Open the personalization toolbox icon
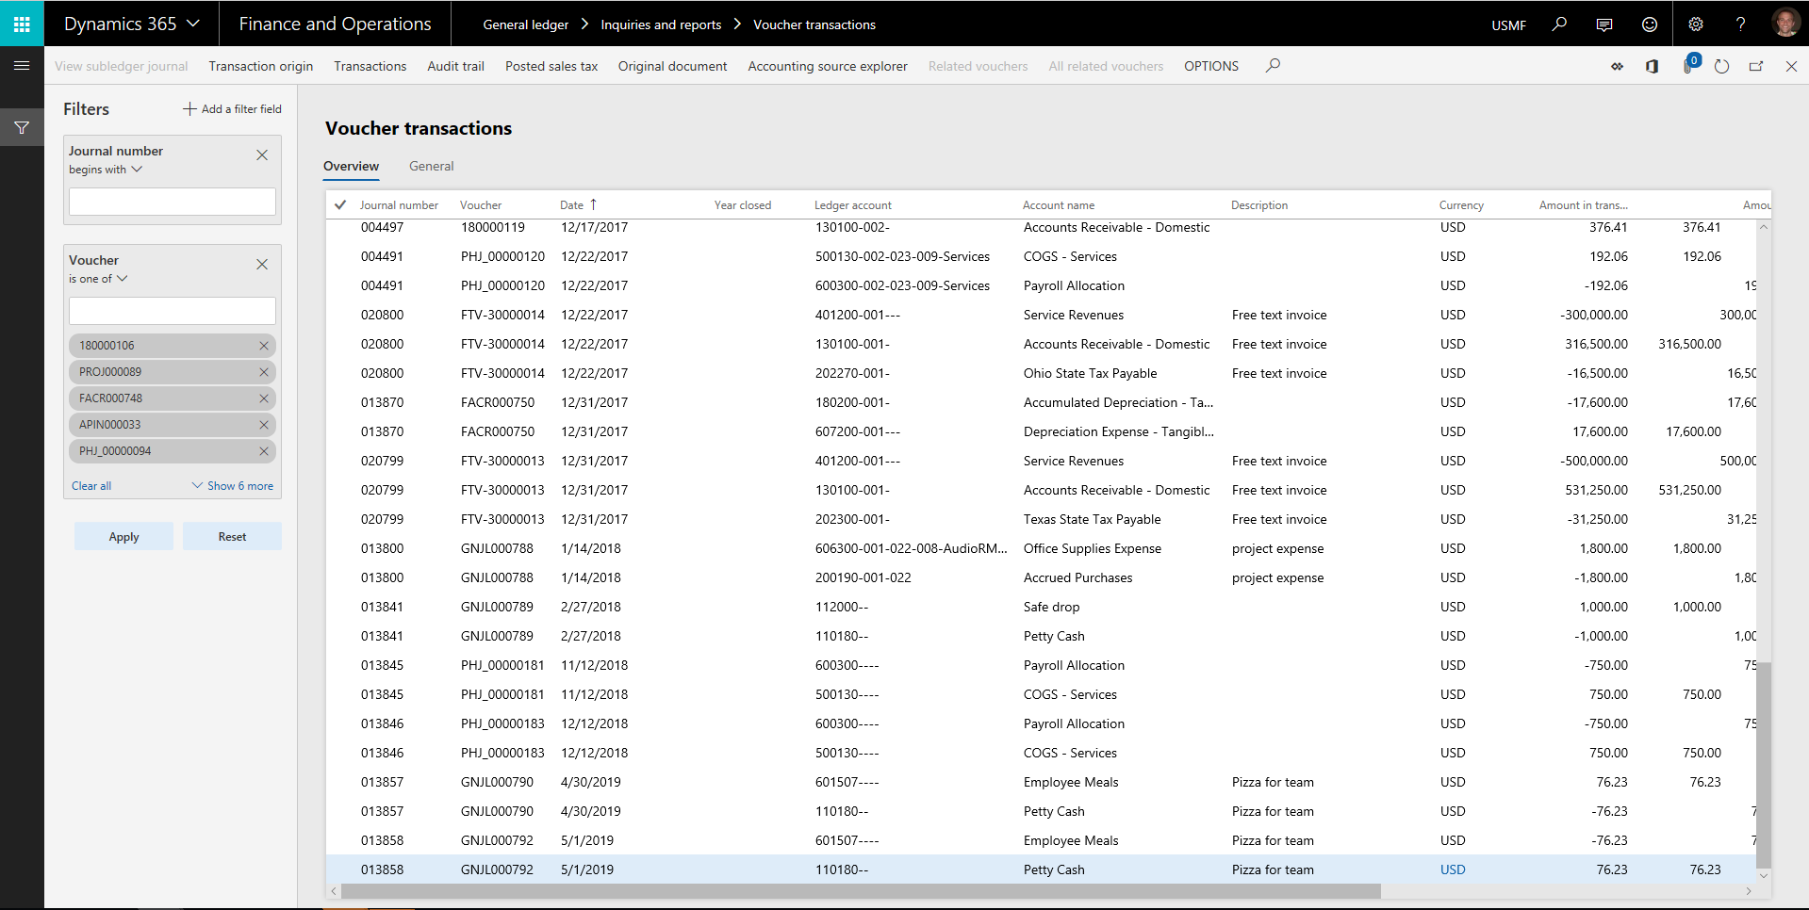1809x910 pixels. pyautogui.click(x=1617, y=66)
